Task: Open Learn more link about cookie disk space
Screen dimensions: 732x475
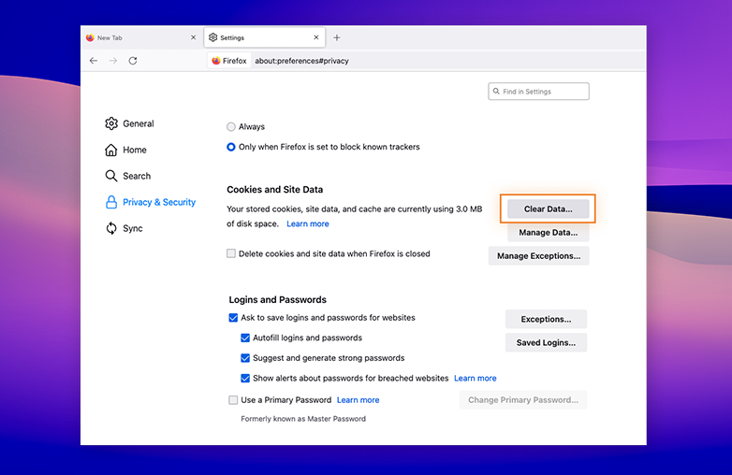Action: (x=308, y=223)
